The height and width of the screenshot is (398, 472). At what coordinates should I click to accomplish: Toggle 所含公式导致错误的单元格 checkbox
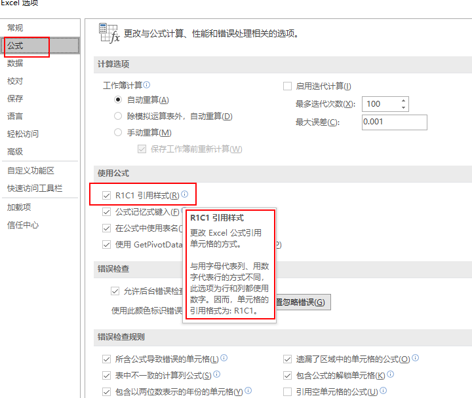click(106, 359)
